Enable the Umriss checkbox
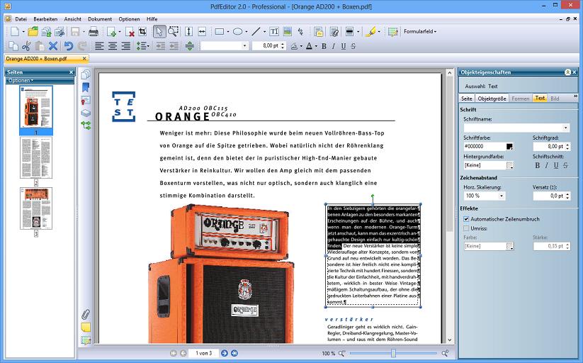 [x=466, y=228]
